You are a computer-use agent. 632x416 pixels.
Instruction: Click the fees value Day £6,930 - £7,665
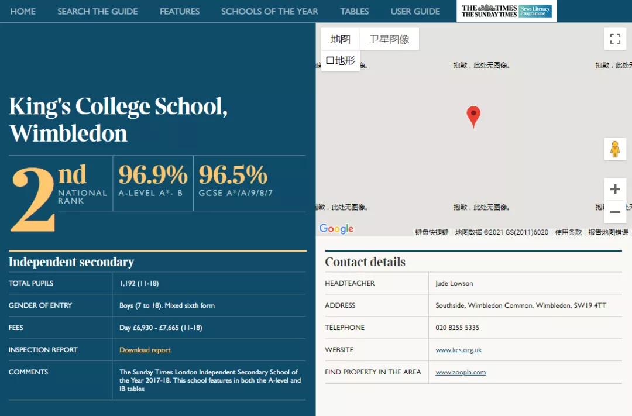click(161, 328)
